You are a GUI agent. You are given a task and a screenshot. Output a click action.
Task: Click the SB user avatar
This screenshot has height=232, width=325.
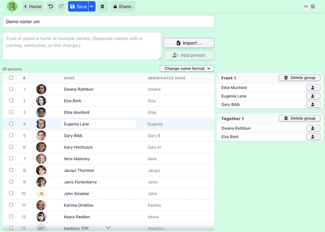point(306,6)
